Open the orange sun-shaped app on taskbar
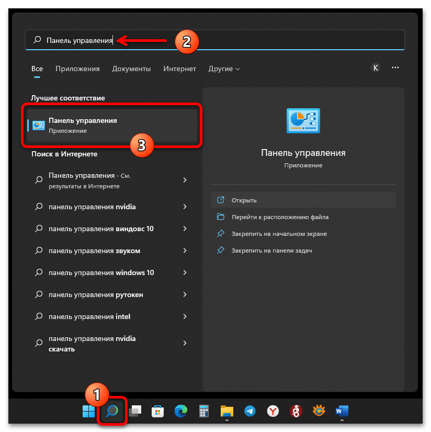Image resolution: width=431 pixels, height=432 pixels. (x=319, y=411)
